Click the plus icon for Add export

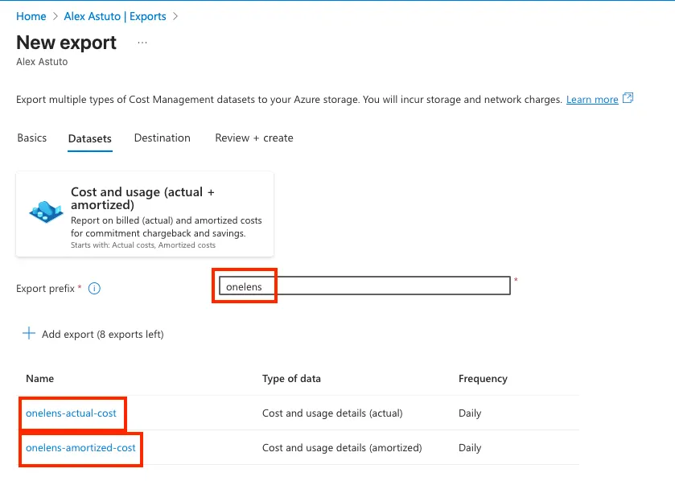pyautogui.click(x=29, y=334)
